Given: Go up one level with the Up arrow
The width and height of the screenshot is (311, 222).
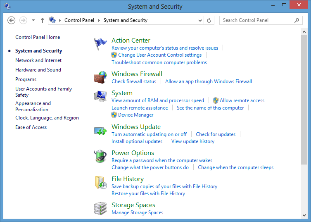Looking at the screenshot, I should [42, 20].
